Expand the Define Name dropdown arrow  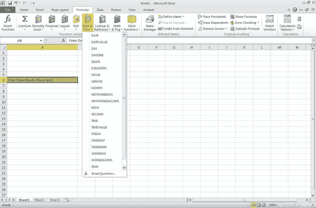pyautogui.click(x=183, y=17)
